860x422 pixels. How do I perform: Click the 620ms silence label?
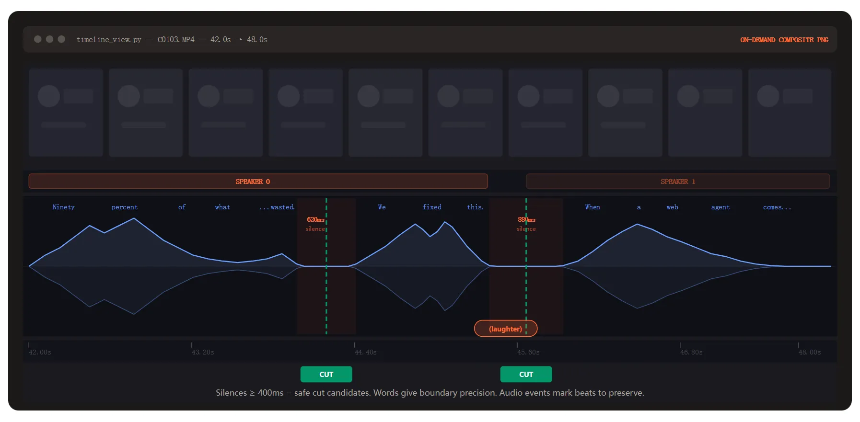click(x=315, y=224)
